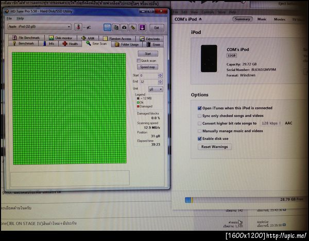309x241 pixels.
Task: Click the copy info to clipboard icon
Action: [x=107, y=28]
